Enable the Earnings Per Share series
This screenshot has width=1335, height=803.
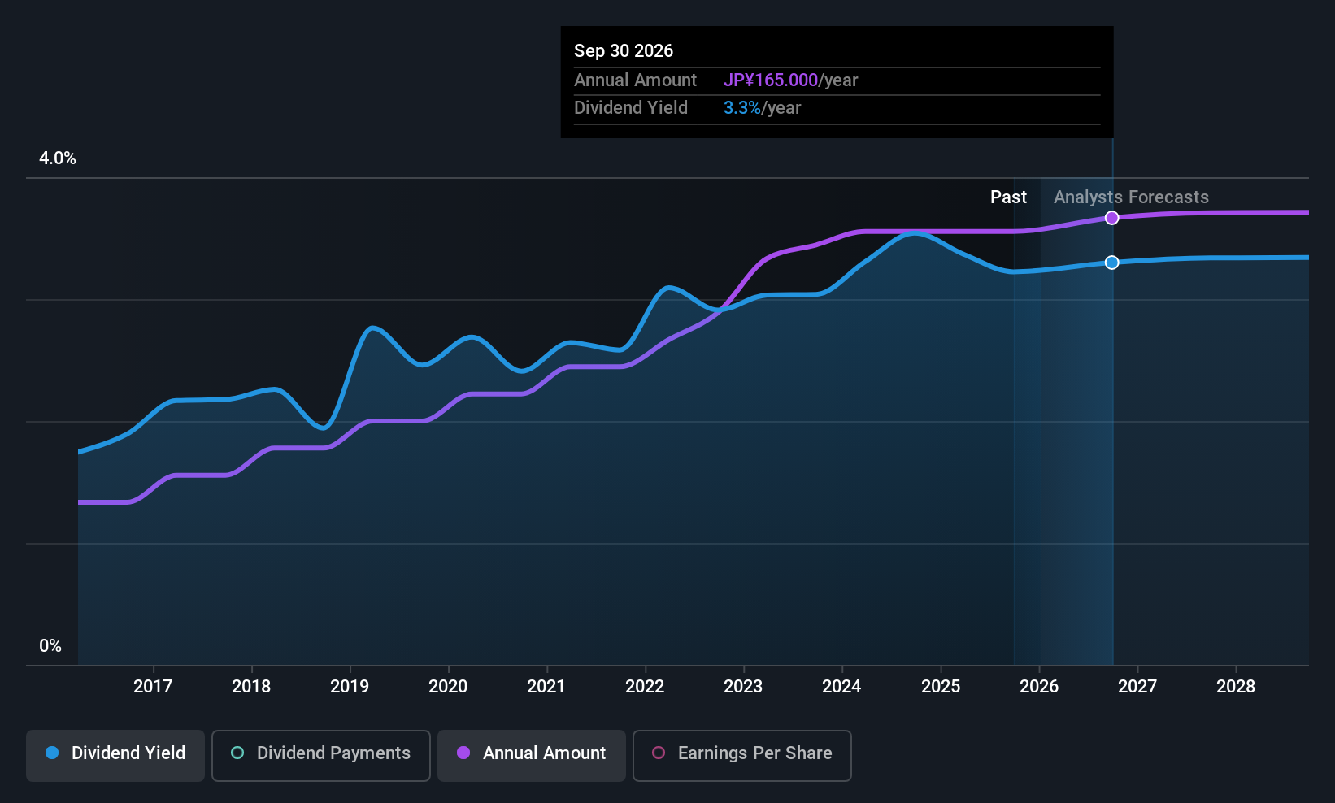pos(742,756)
